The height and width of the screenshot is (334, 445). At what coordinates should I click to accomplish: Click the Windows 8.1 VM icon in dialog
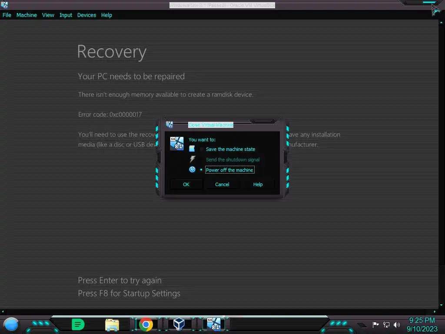(176, 143)
